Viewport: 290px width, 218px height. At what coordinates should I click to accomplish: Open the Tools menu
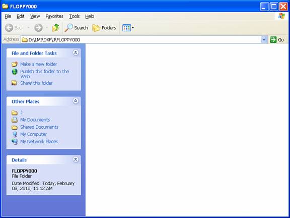click(x=74, y=16)
